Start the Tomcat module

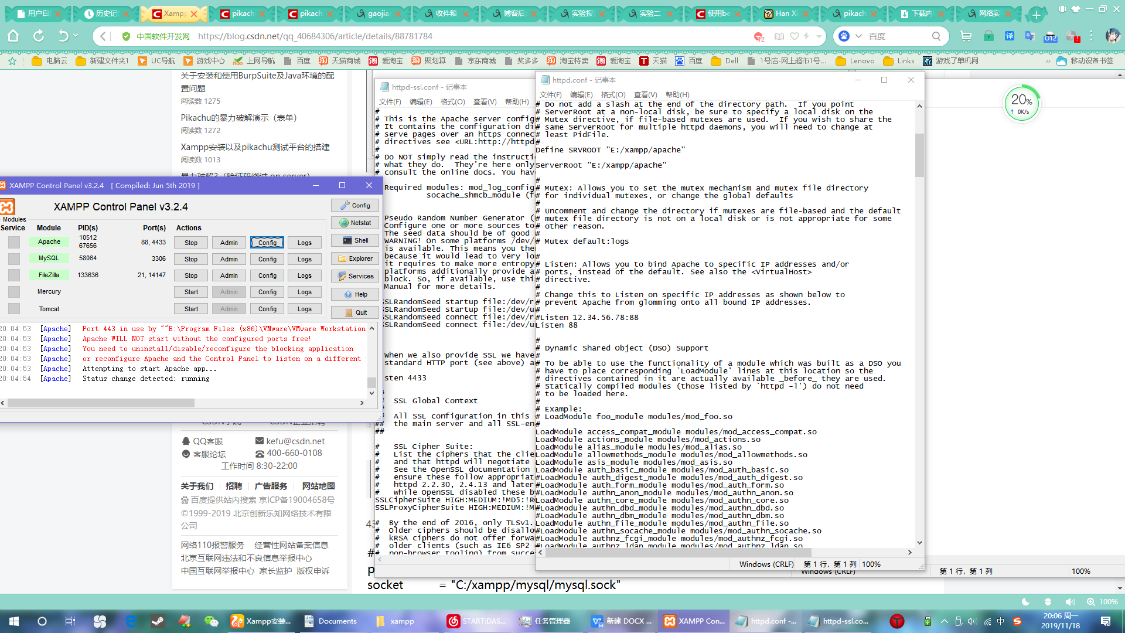191,309
